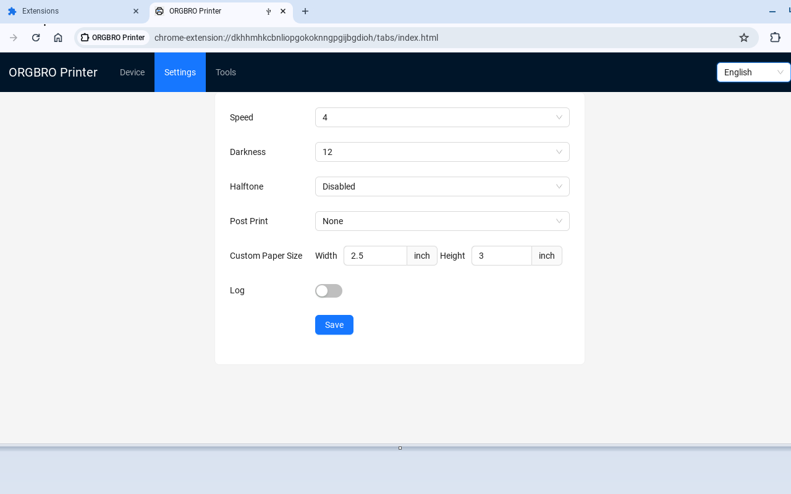The height and width of the screenshot is (494, 791).
Task: Open the Speed dropdown
Action: 442,117
